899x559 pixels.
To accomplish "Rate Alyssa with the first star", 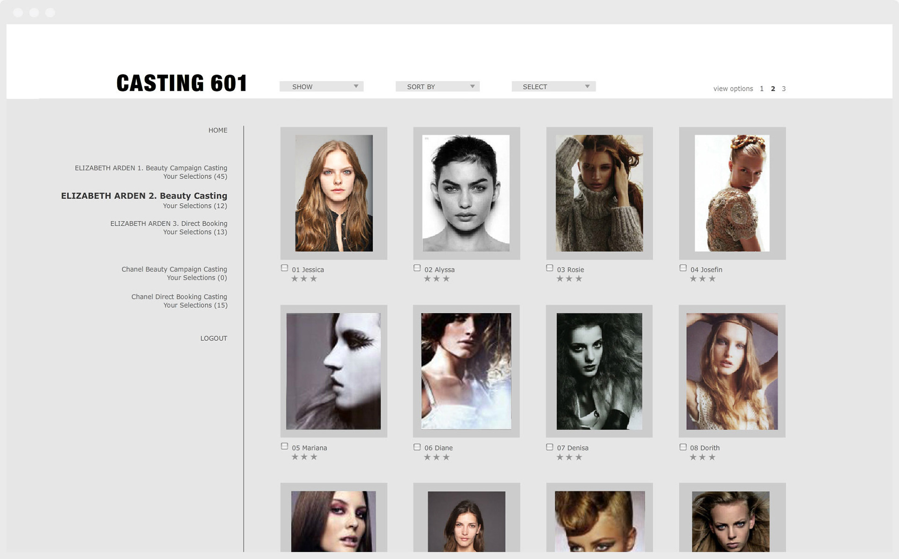I will pyautogui.click(x=427, y=279).
